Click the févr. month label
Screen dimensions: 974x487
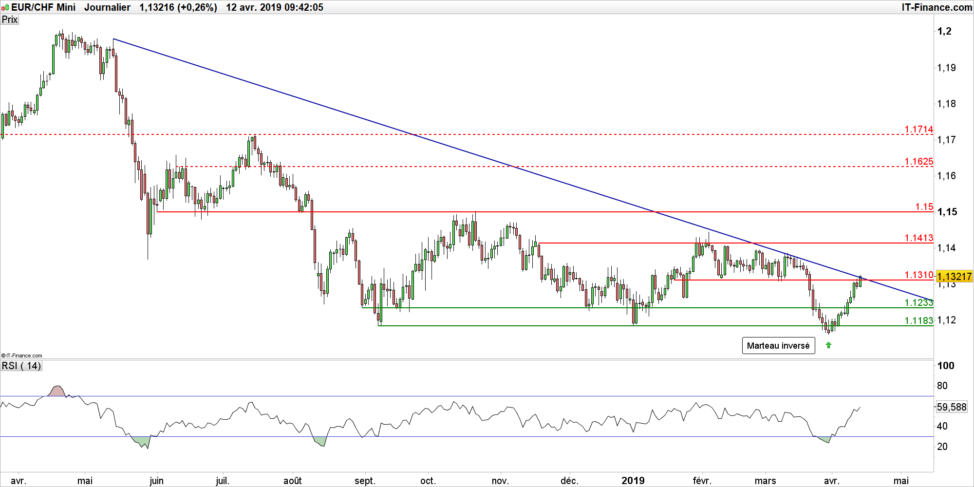[702, 481]
